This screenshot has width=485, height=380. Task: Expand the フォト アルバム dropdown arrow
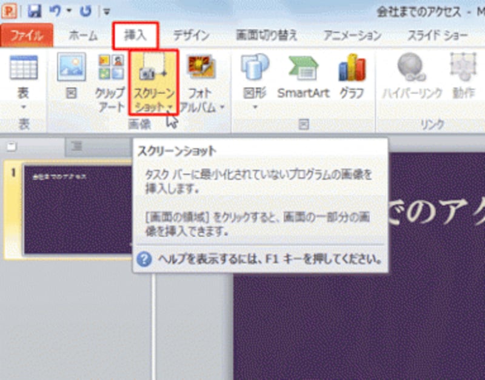pyautogui.click(x=222, y=108)
